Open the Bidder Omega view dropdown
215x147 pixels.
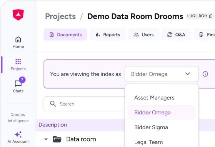[x=162, y=74]
